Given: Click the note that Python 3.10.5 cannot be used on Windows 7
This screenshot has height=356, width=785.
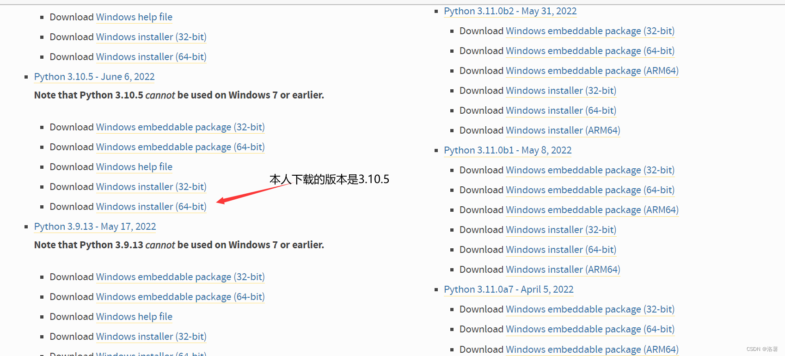Looking at the screenshot, I should point(179,95).
